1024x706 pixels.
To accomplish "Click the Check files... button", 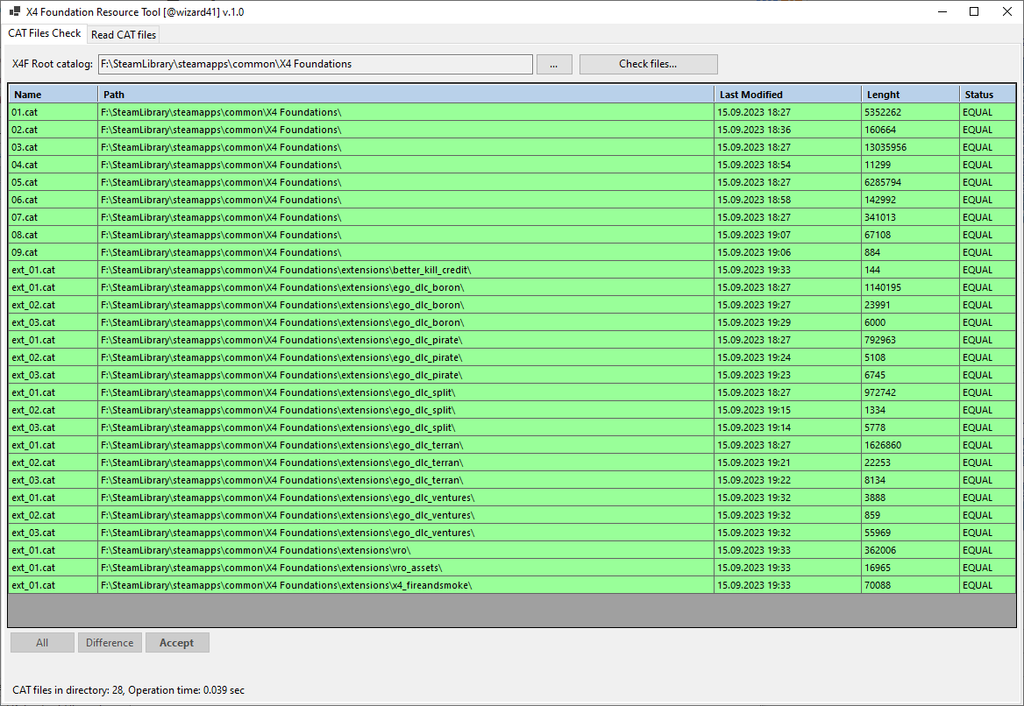I will [648, 64].
